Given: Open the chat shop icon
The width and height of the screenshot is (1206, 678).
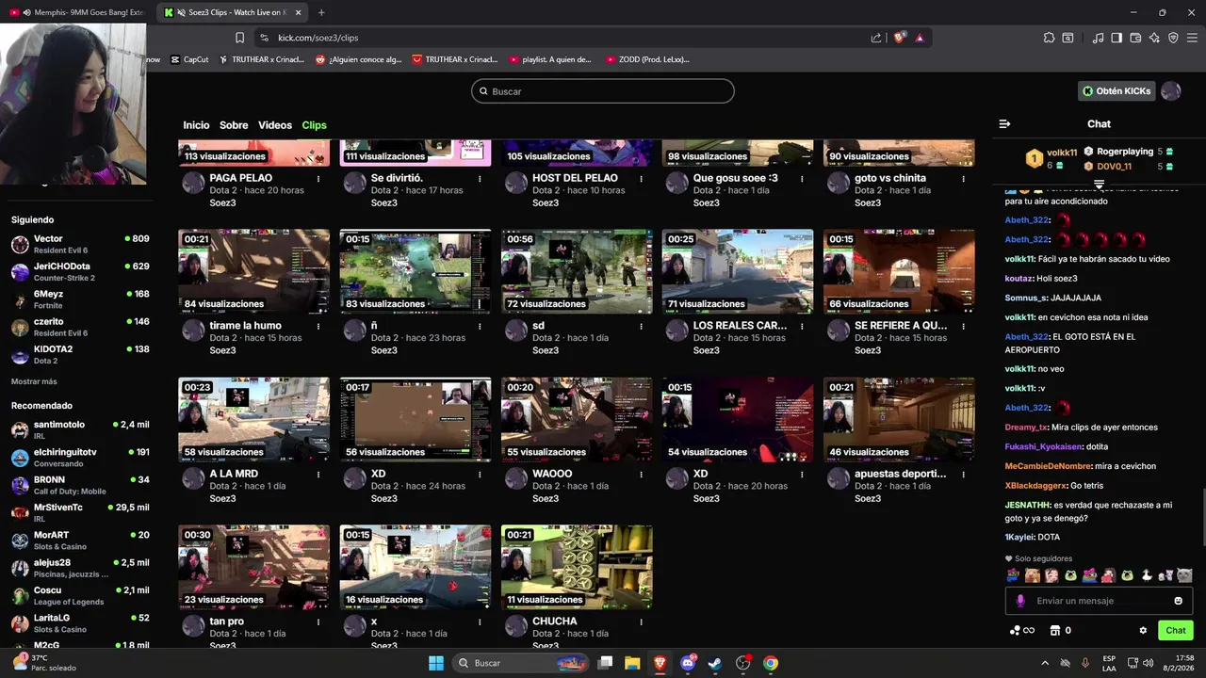Looking at the screenshot, I should click(1055, 630).
